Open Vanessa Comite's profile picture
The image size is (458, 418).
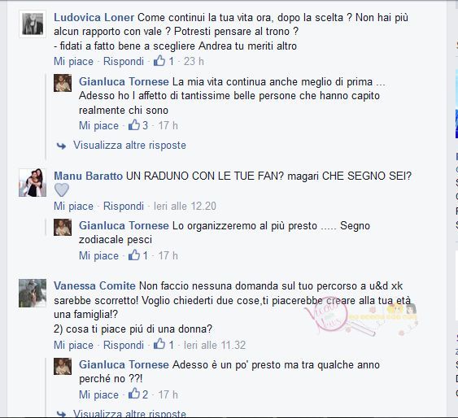(x=33, y=293)
